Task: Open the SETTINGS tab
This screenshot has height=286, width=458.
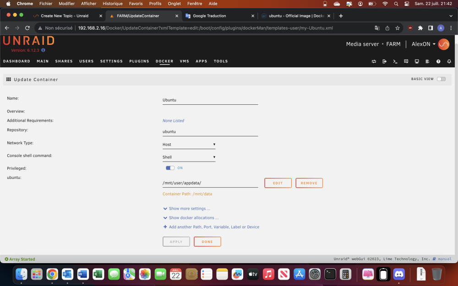Action: click(x=111, y=61)
